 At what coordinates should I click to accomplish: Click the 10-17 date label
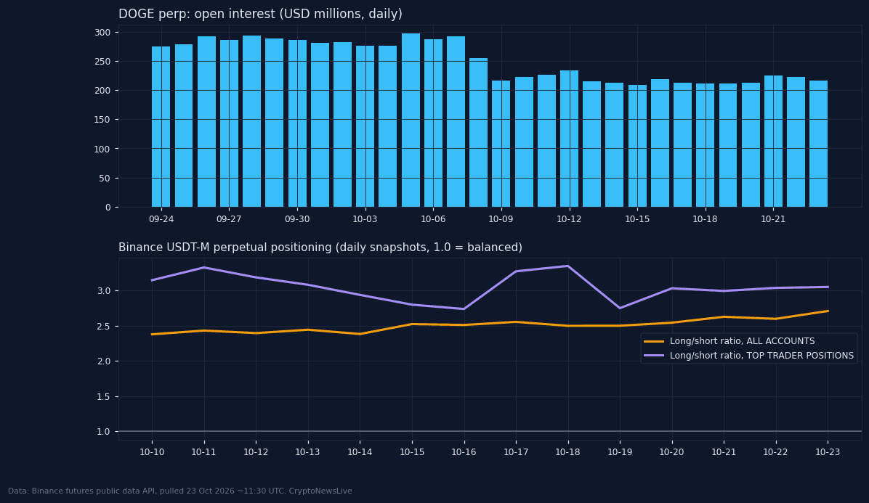point(516,452)
